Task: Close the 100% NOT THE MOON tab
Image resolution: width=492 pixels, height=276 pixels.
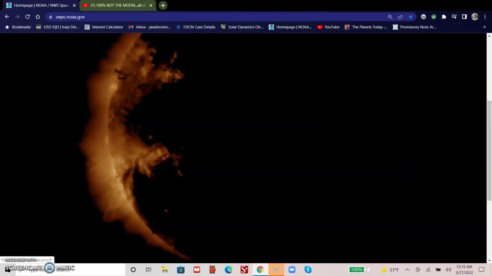Action: point(151,5)
